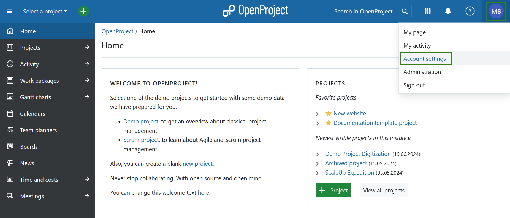Open the Team planners sidebar item

[47, 130]
